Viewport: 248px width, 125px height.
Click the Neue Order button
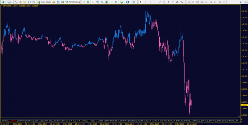tap(44, 2)
